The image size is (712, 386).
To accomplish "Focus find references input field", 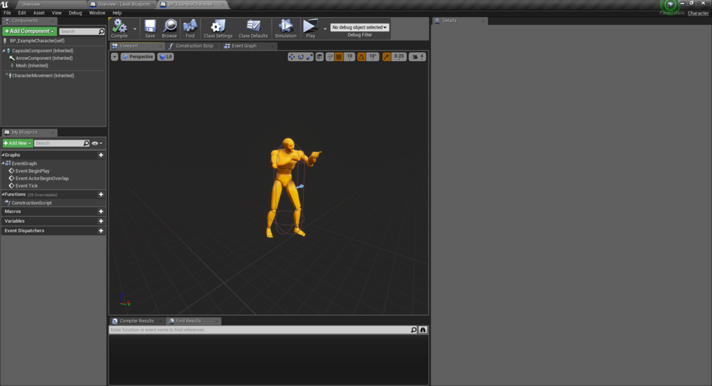I will click(259, 330).
